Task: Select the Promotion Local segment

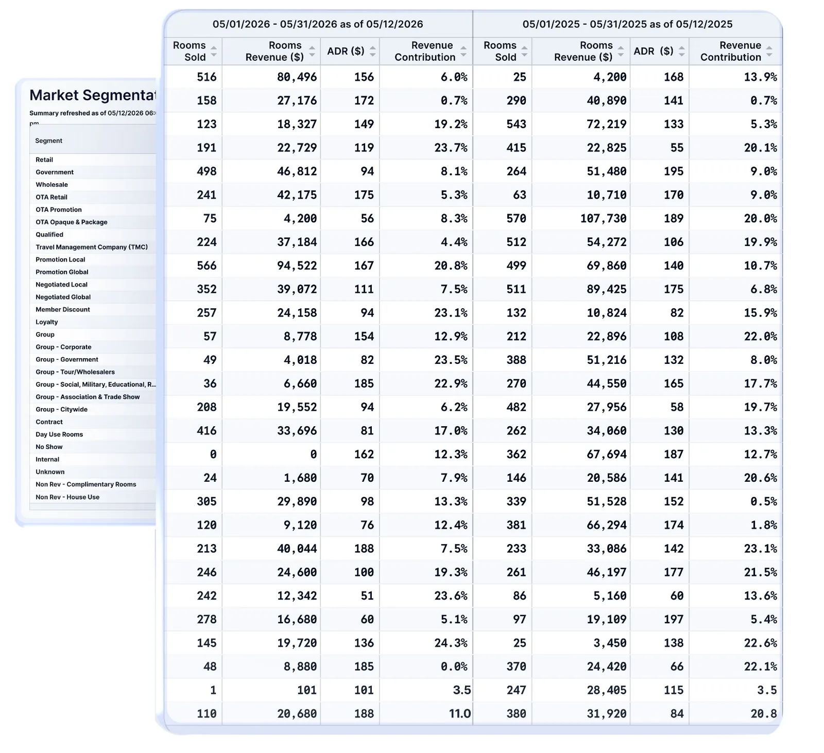Action: [x=93, y=260]
